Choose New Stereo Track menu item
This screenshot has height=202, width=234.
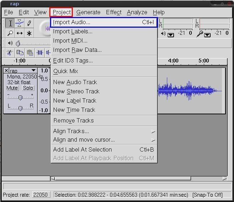pos(76,91)
